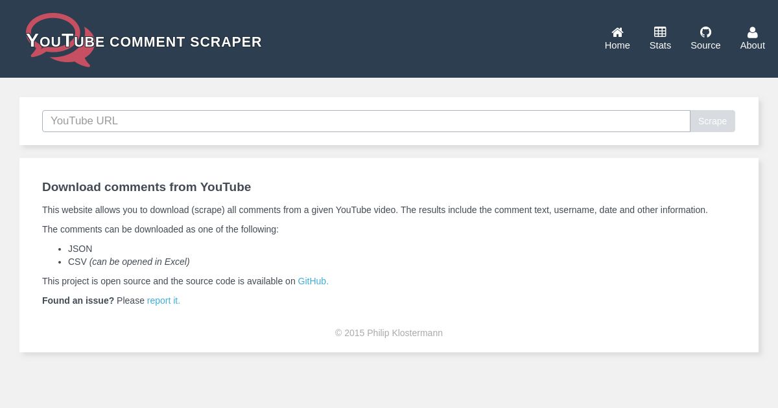Viewport: 778px width, 408px height.
Task: Open the Stats menu label
Action: 660,45
